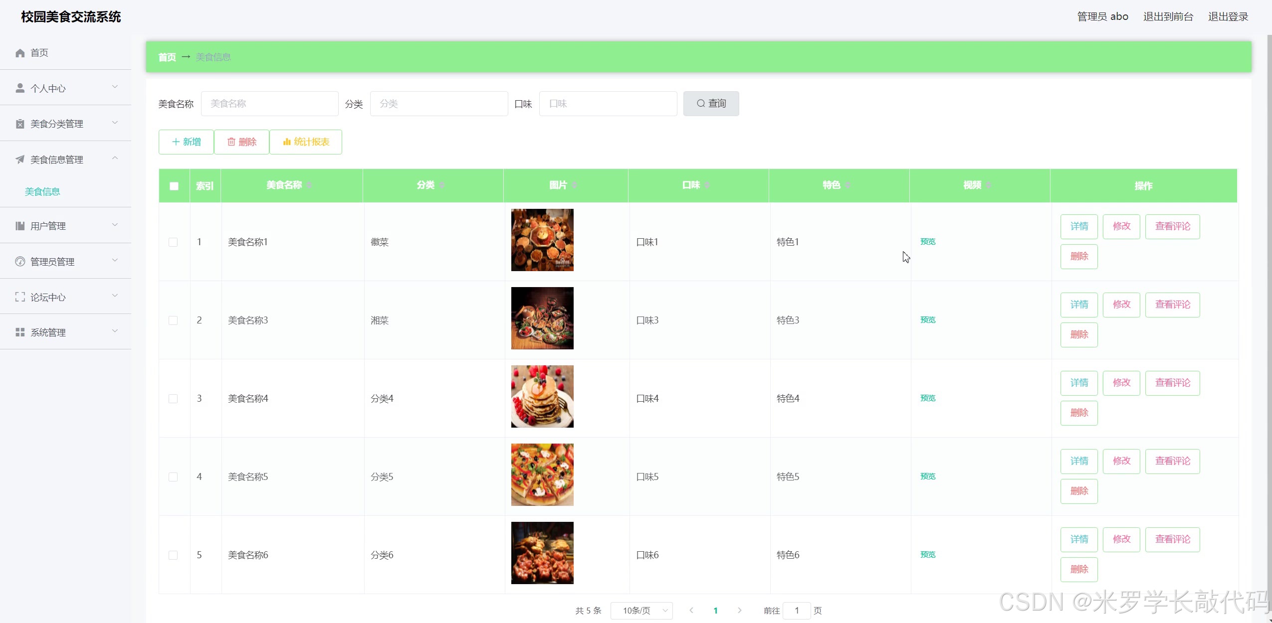The height and width of the screenshot is (623, 1272).
Task: Click the pizza thumbnail image
Action: coord(542,474)
